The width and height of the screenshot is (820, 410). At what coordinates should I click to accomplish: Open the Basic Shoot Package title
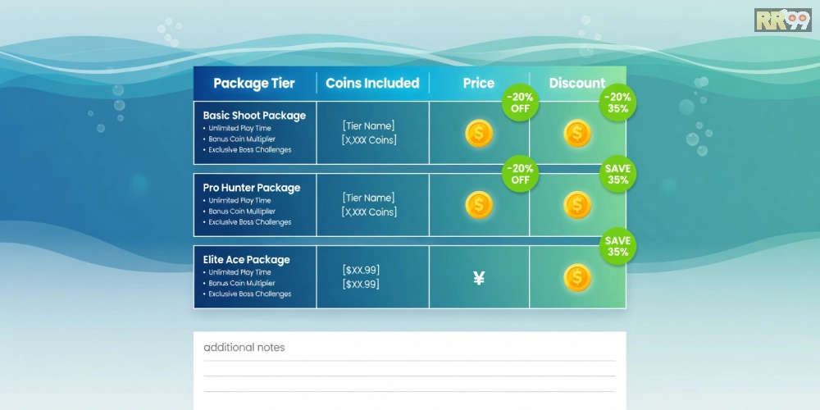254,116
